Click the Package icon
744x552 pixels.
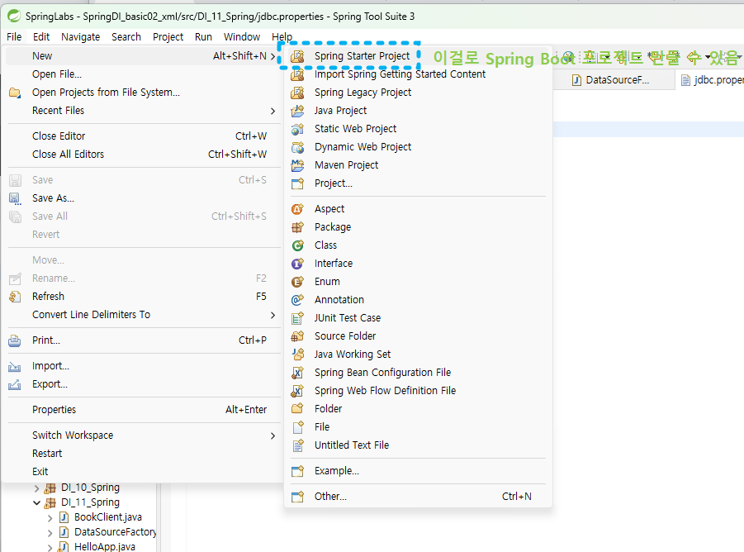(x=297, y=227)
